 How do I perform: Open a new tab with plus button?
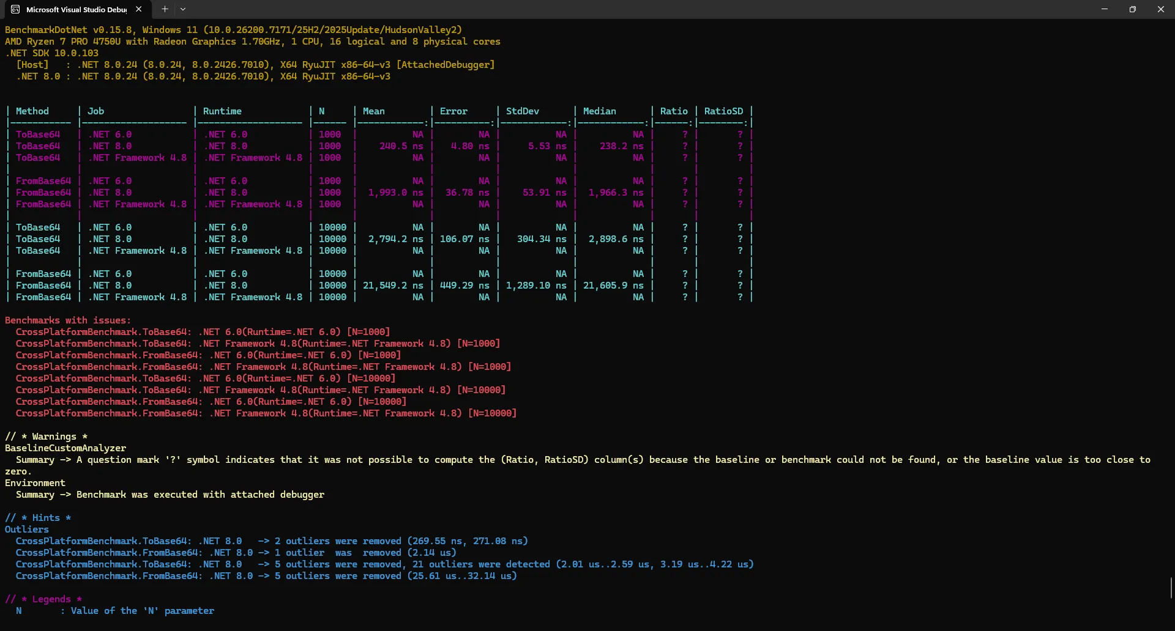(165, 9)
